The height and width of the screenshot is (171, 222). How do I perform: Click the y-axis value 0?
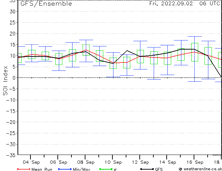click(14, 78)
